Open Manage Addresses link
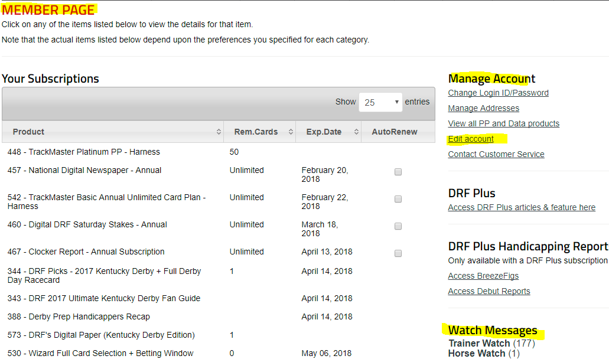Viewport: 609px width, 359px height. tap(484, 108)
